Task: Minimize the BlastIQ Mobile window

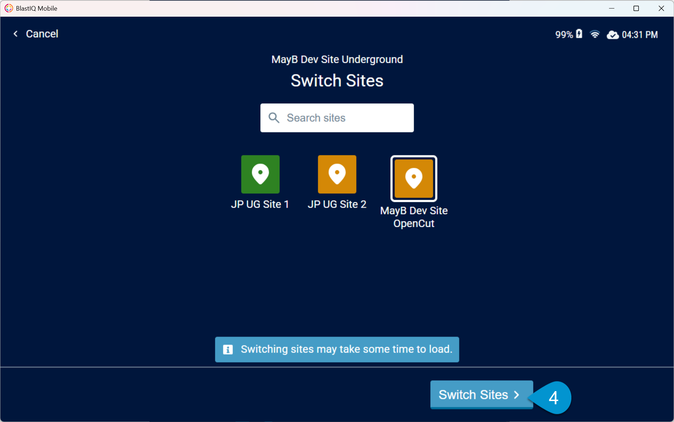Action: click(x=612, y=8)
